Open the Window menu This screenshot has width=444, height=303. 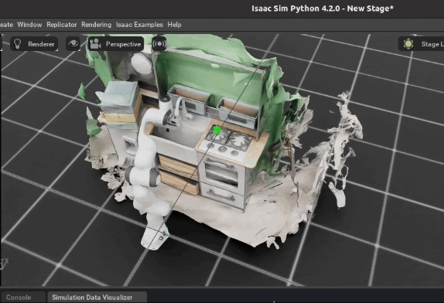point(29,25)
